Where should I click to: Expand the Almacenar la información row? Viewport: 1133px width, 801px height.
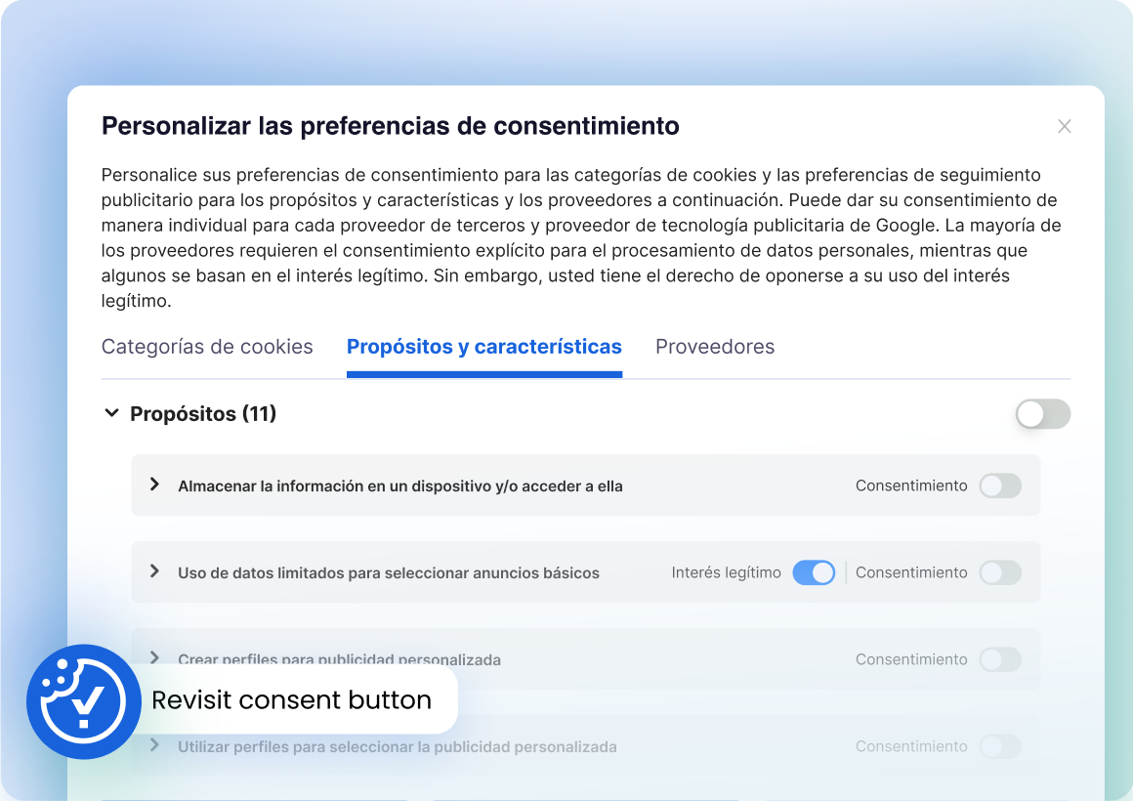[x=154, y=485]
